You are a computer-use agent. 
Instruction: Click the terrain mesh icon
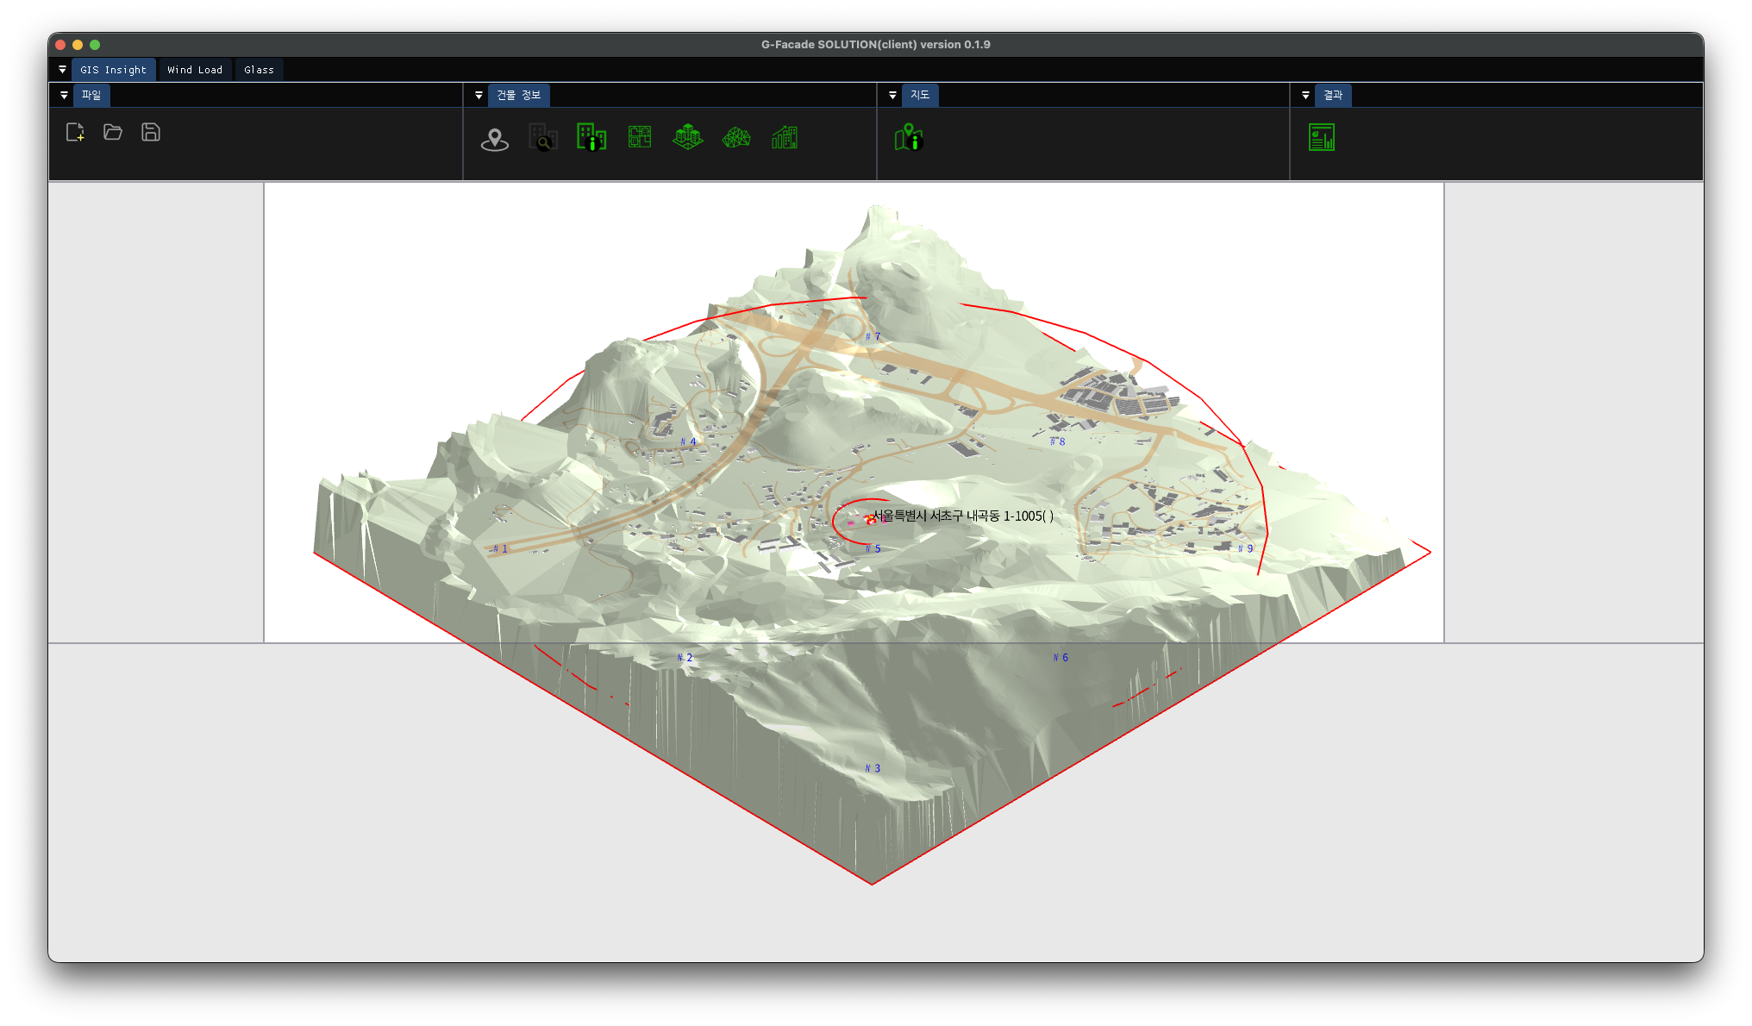[x=736, y=137]
